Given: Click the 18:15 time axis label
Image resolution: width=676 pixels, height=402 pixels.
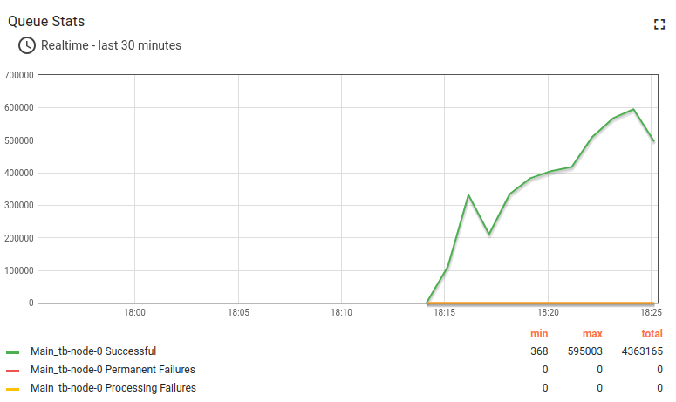Looking at the screenshot, I should coord(445,312).
